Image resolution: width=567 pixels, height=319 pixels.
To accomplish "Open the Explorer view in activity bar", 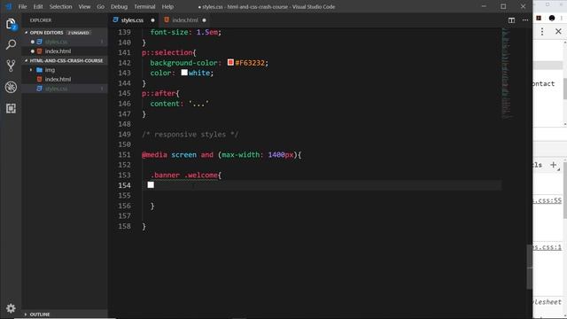I will pos(11,24).
